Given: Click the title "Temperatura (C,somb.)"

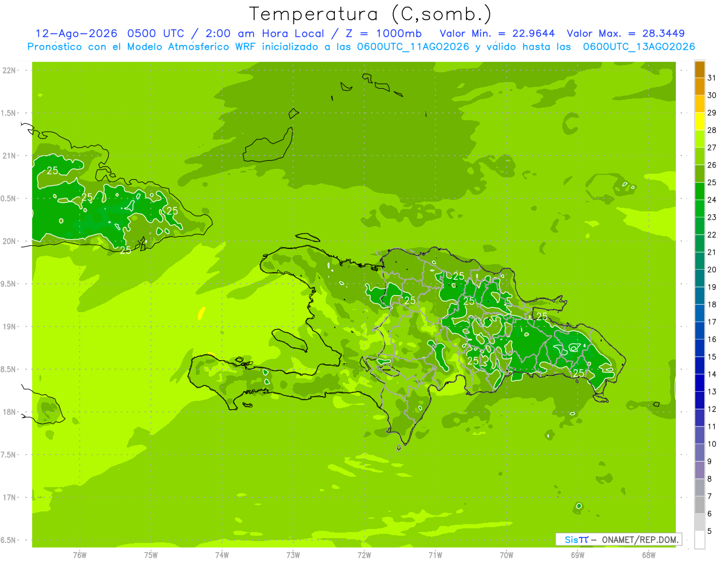Looking at the screenshot, I should pos(371,14).
